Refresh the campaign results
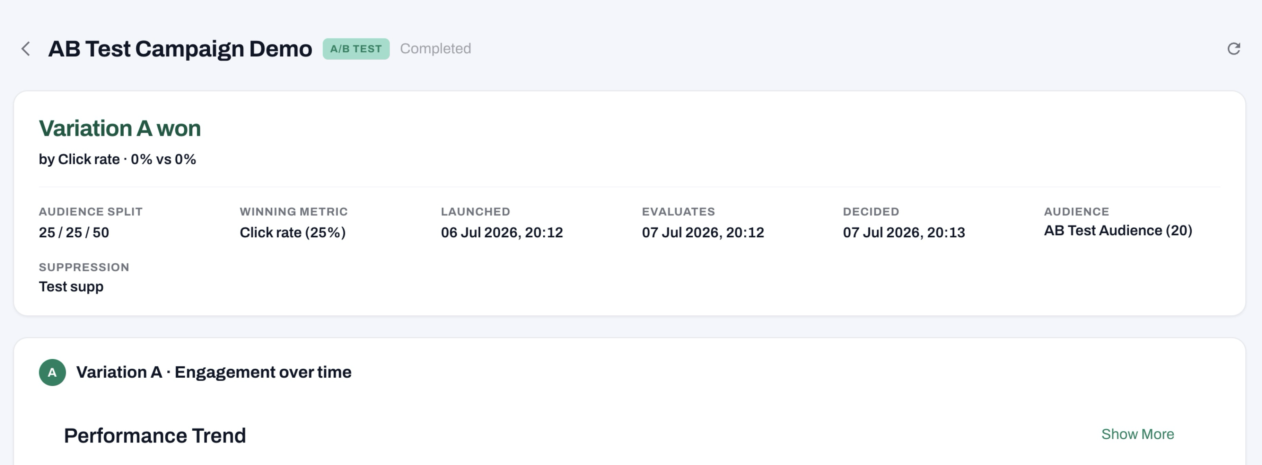The width and height of the screenshot is (1262, 465). pyautogui.click(x=1234, y=49)
